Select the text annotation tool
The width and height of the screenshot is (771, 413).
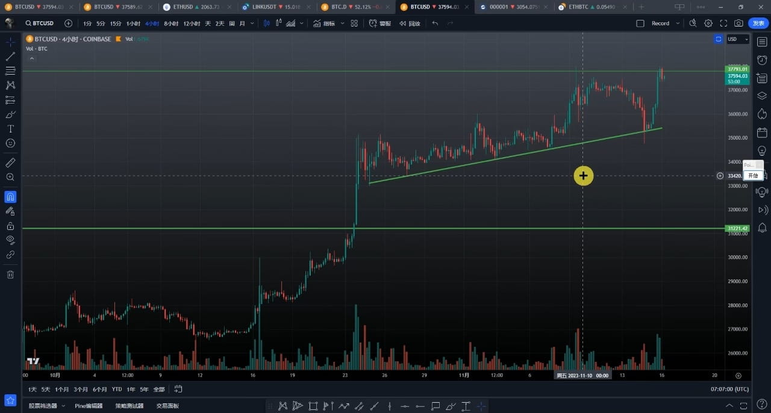(10, 129)
